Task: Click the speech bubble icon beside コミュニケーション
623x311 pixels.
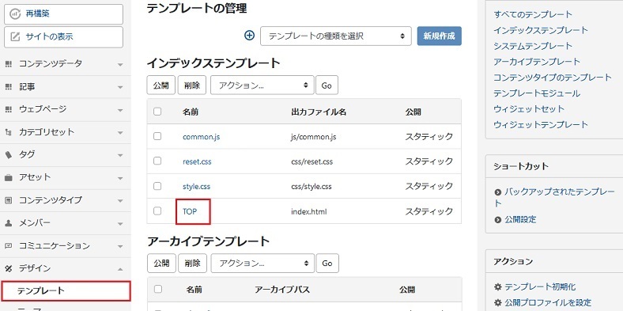Action: tap(9, 246)
